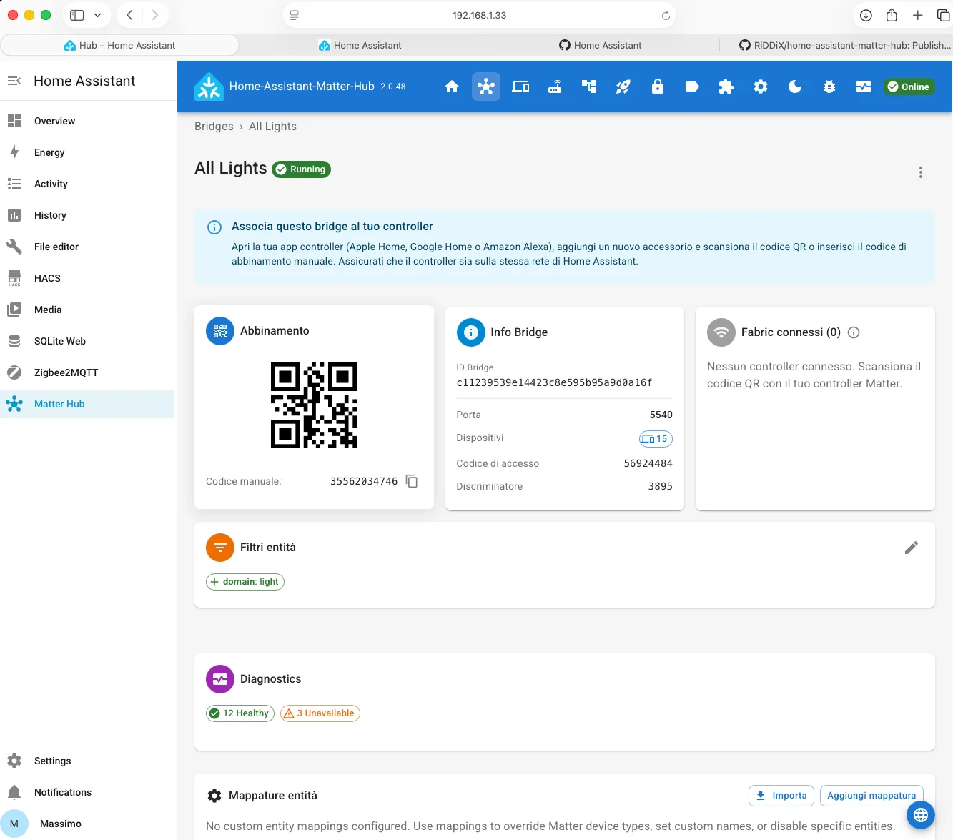This screenshot has height=840, width=953.
Task: Open Zigbee2MQTT in the sidebar
Action: point(87,372)
